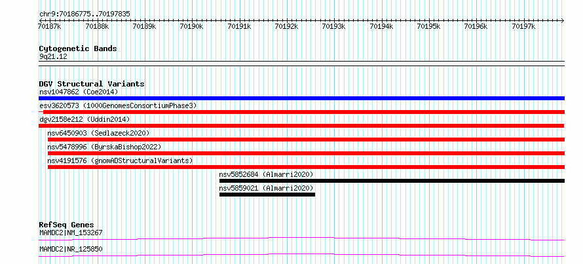Screen dimensions: 583x264
Task: Click the Cytogenetic Bands track title
Action: click(78, 48)
